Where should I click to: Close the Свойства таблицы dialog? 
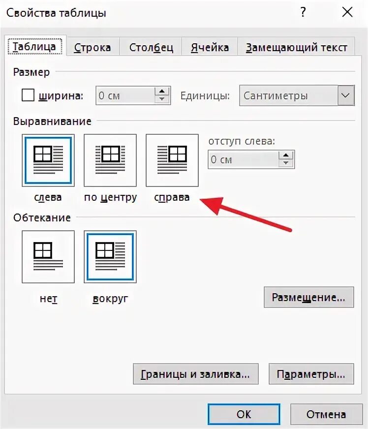click(347, 12)
